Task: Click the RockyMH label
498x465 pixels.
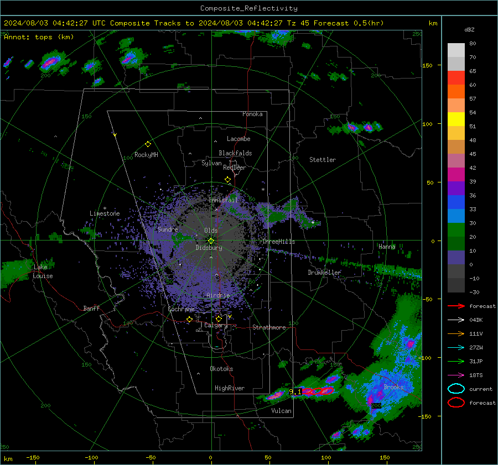Action: [x=146, y=155]
